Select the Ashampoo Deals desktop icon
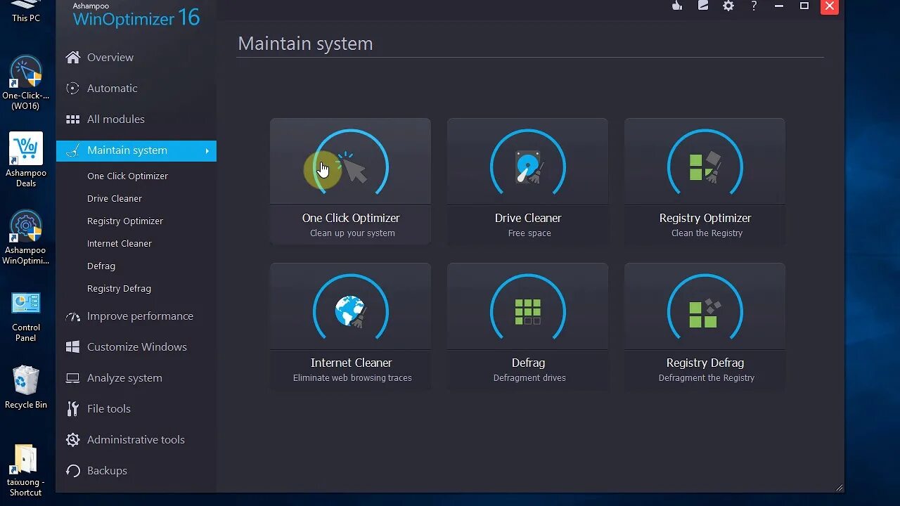 pos(26,160)
